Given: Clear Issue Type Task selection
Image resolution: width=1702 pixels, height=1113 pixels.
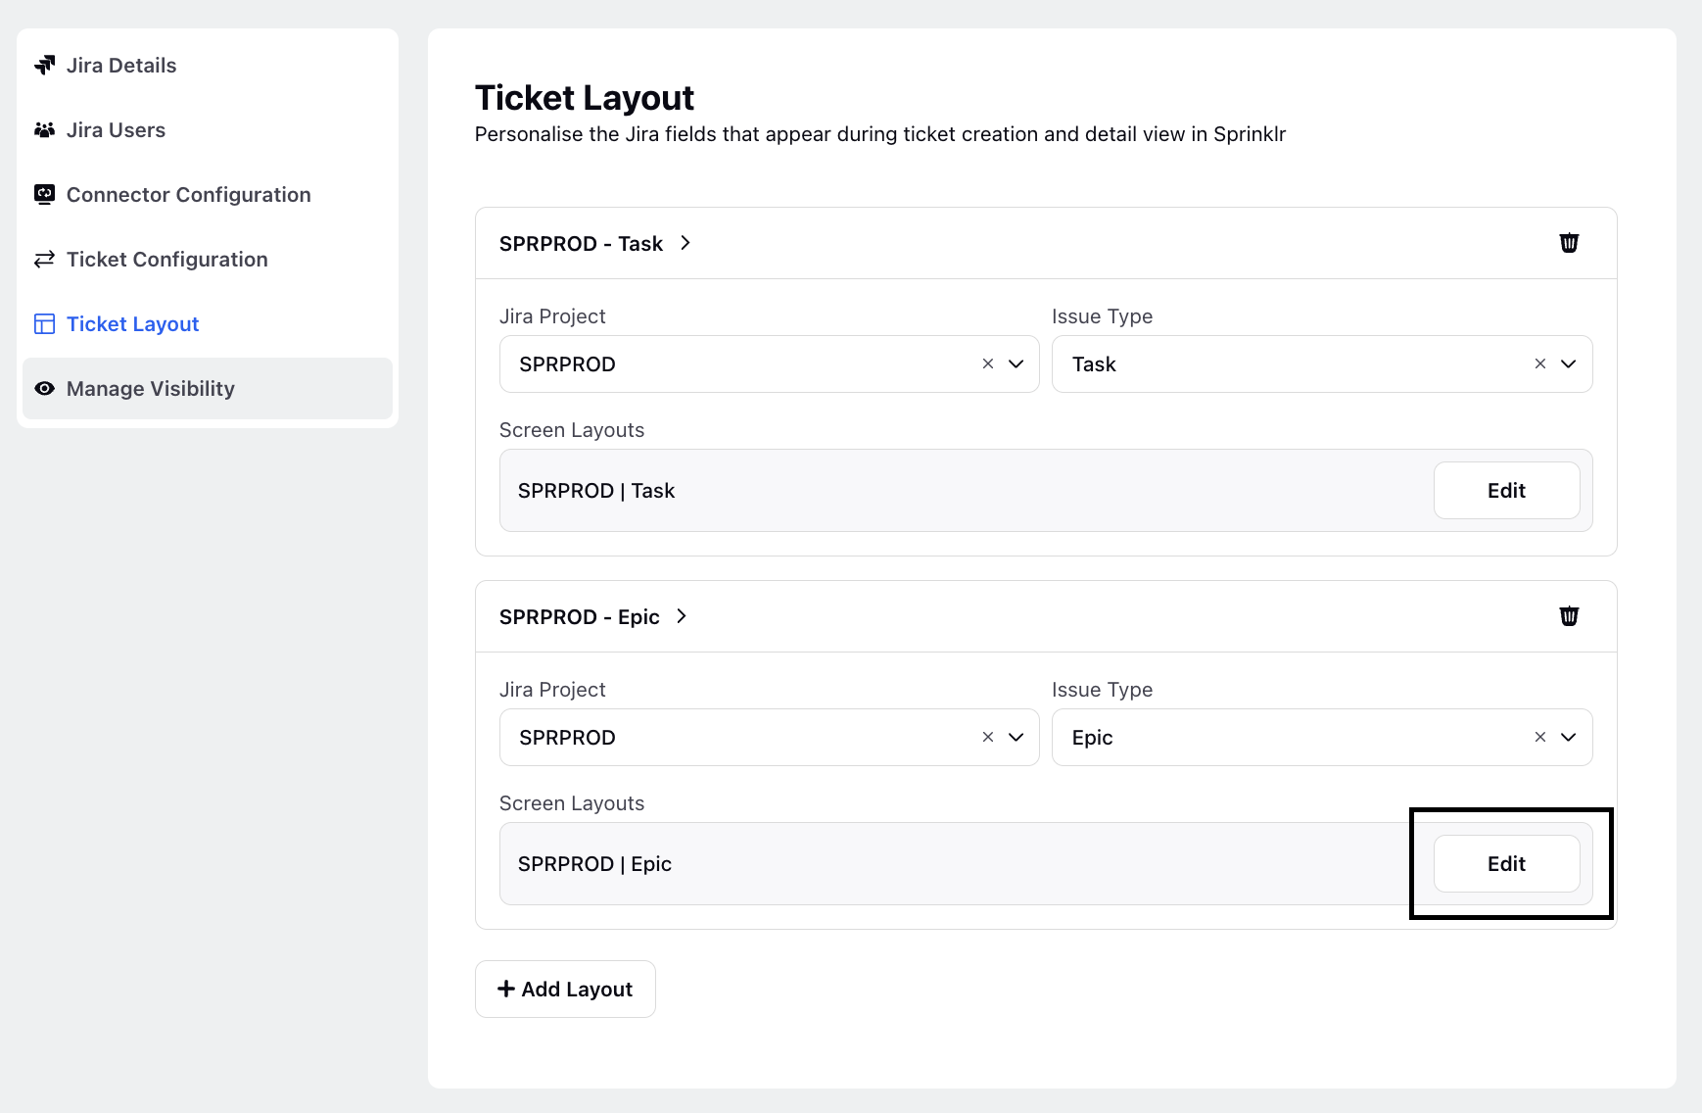Looking at the screenshot, I should tap(1540, 364).
